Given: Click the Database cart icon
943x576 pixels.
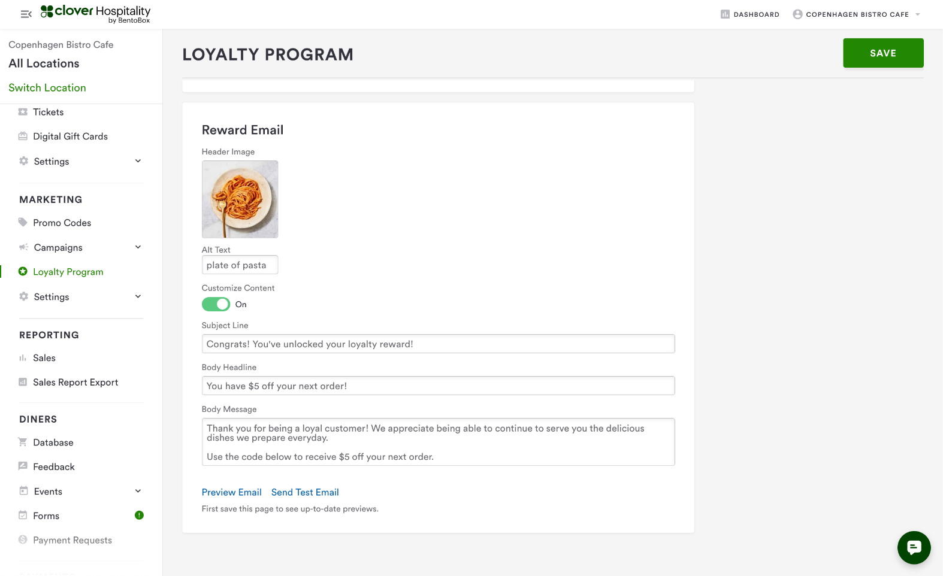Looking at the screenshot, I should [23, 442].
